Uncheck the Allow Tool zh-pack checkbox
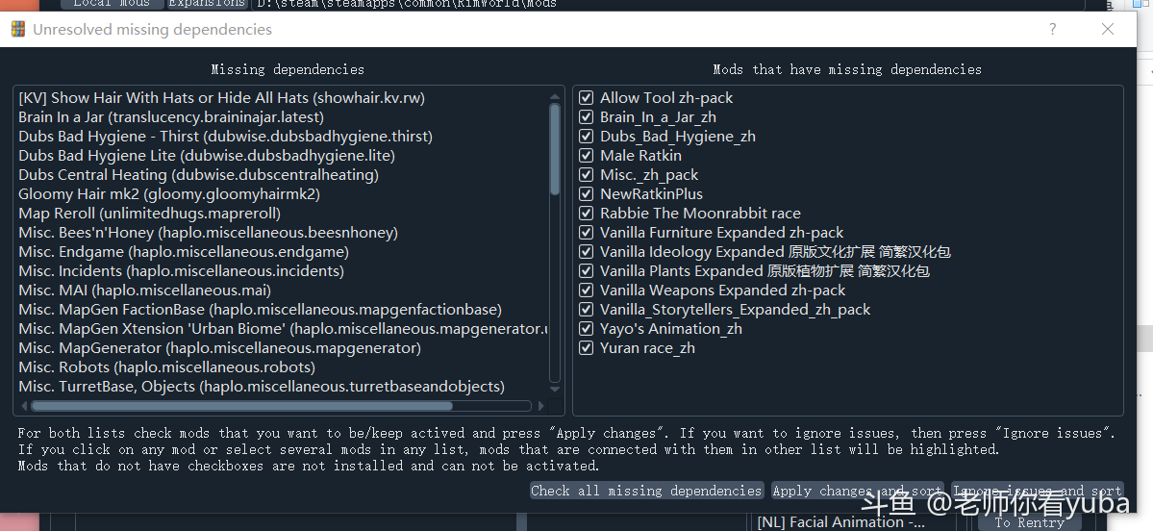This screenshot has width=1153, height=531. coord(587,98)
